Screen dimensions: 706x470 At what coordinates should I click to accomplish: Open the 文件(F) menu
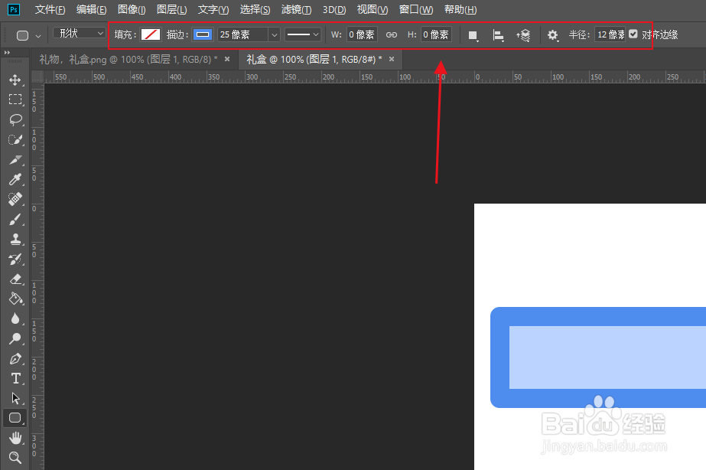coord(50,9)
